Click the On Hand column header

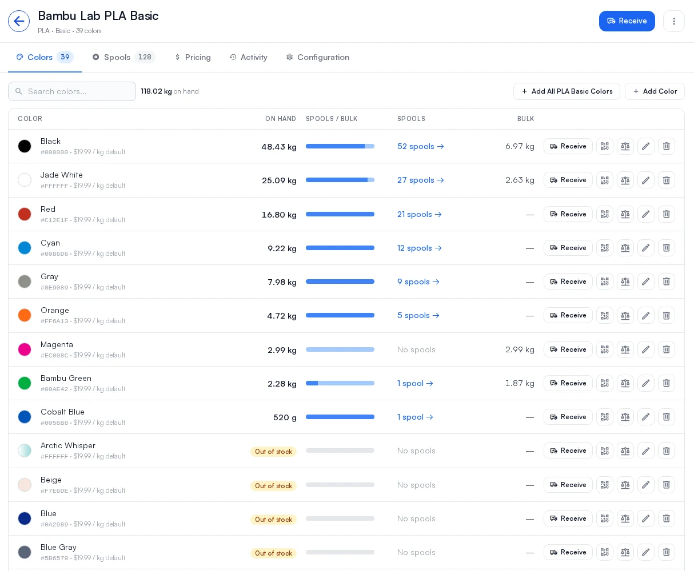(281, 119)
